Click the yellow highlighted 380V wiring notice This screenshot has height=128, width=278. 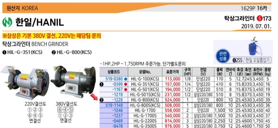coord(52,36)
